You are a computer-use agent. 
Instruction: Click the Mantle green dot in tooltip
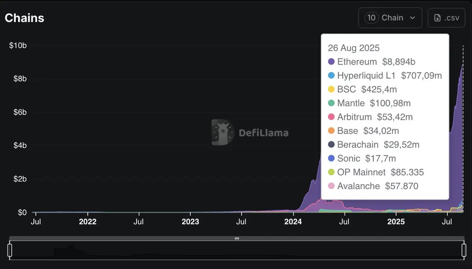click(x=331, y=103)
